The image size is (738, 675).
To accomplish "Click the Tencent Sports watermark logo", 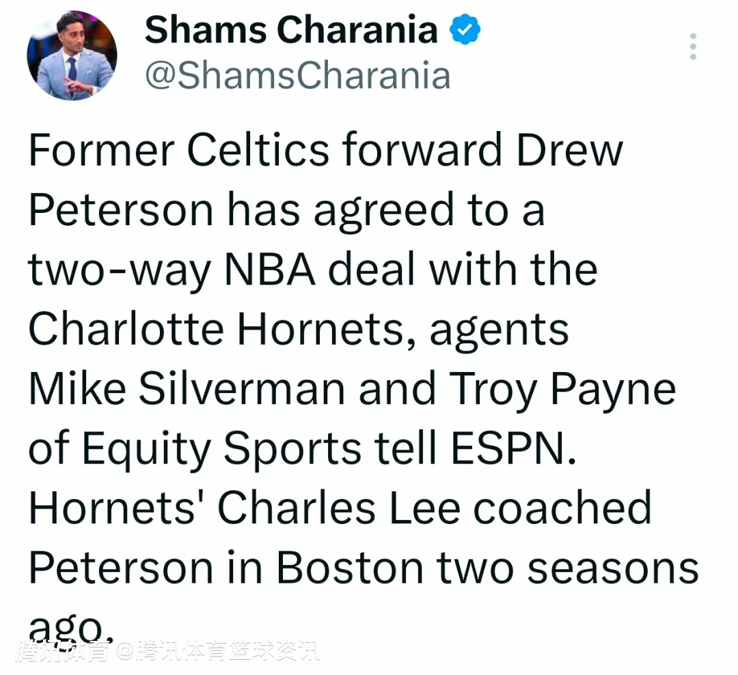I will (63, 651).
